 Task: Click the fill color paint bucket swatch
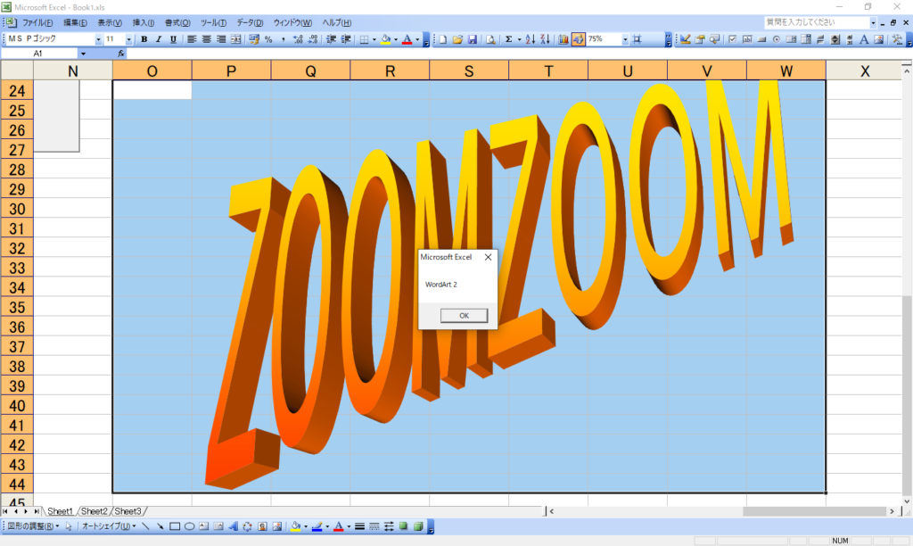295,526
